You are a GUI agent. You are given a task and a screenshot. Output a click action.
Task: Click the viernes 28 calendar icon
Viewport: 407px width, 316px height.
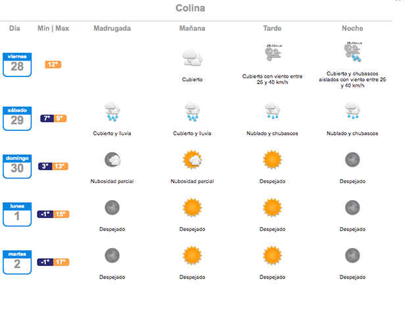click(17, 65)
